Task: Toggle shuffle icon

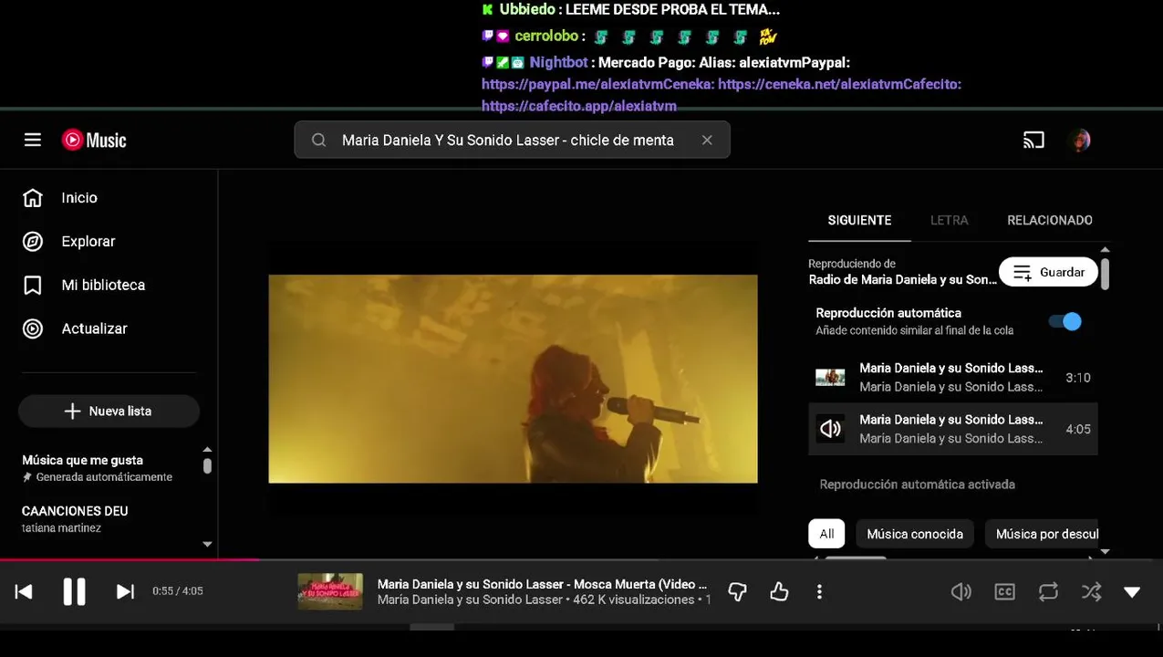Action: coord(1091,592)
